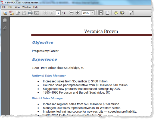Open the Help menu
Viewport: 156px width, 120px height.
pos(36,7)
